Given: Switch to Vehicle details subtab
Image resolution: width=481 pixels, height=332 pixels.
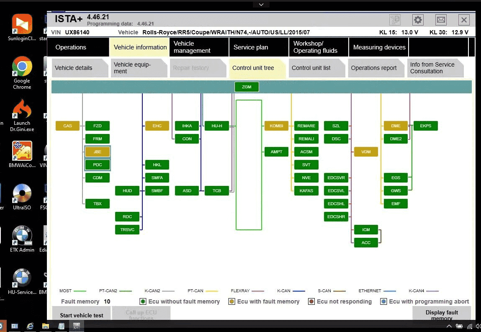Looking at the screenshot, I should [80, 68].
